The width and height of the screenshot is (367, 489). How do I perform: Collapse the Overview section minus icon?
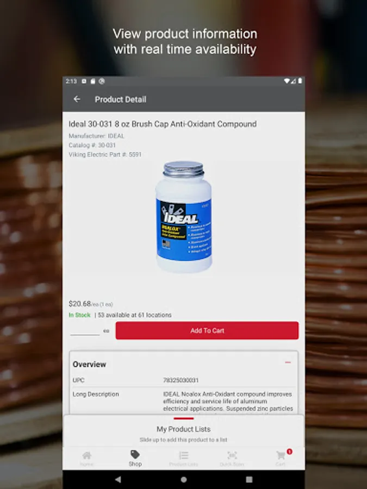click(x=288, y=362)
